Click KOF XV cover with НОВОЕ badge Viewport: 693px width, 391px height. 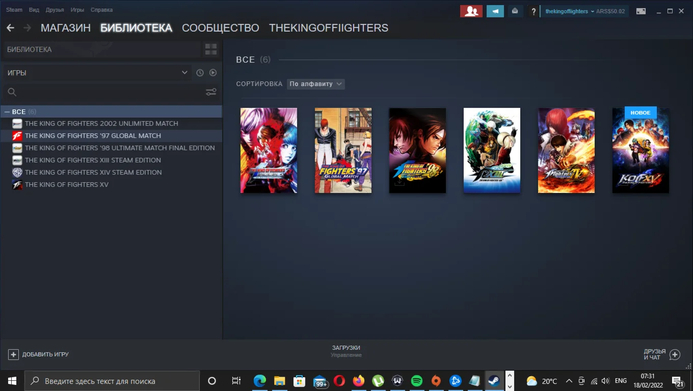coord(641,150)
